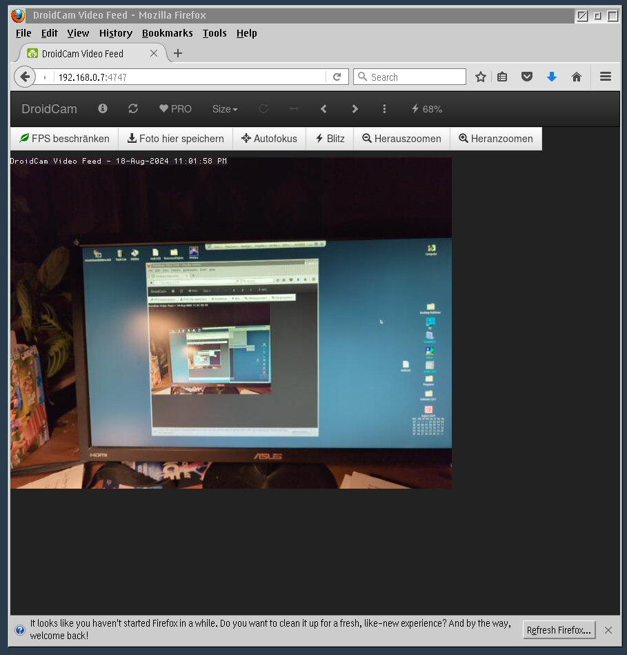Image resolution: width=627 pixels, height=655 pixels.
Task: Toggle FPS beschränken
Action: coord(64,139)
